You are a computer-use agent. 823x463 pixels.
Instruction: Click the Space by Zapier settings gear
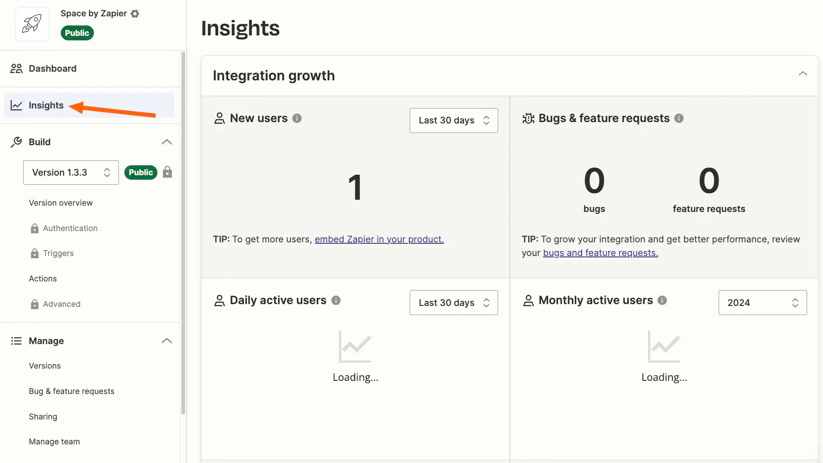click(134, 14)
